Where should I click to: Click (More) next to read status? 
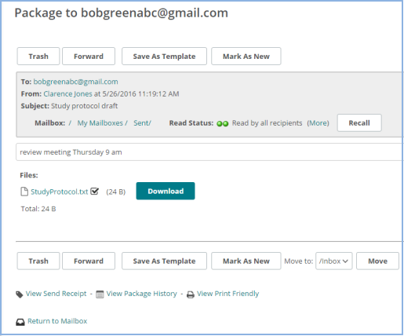point(318,123)
